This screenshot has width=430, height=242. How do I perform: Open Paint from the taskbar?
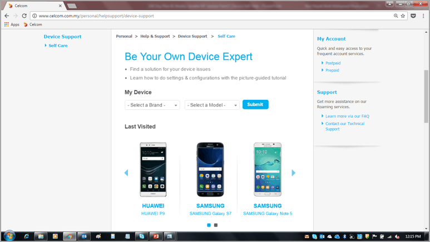coord(98,236)
